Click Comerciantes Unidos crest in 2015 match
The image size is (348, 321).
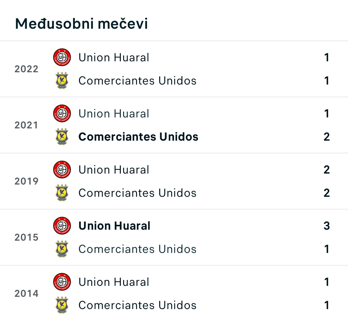click(62, 249)
